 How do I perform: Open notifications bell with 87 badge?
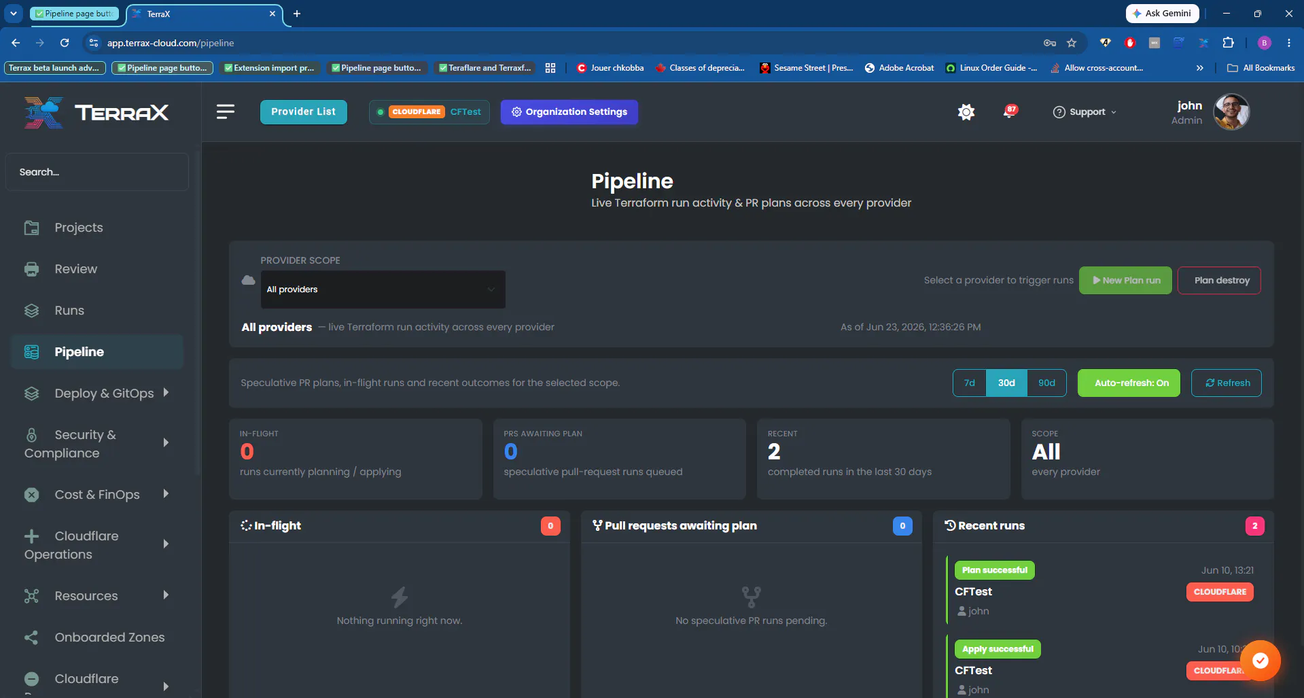1010,111
